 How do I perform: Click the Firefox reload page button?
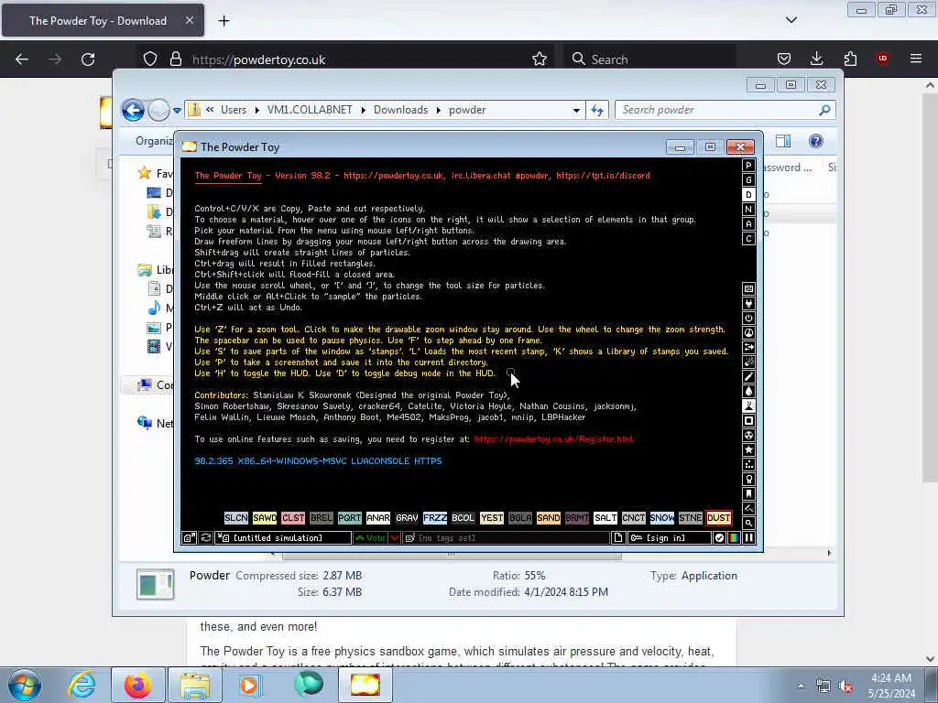(88, 59)
